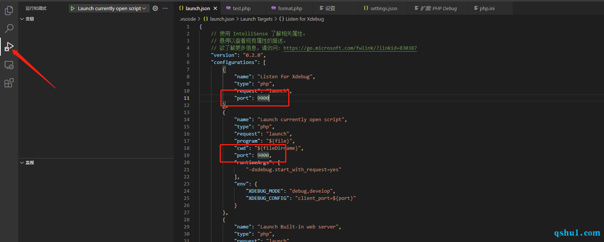Switch to the settings.json tab
This screenshot has height=242, width=604.
coord(383,8)
